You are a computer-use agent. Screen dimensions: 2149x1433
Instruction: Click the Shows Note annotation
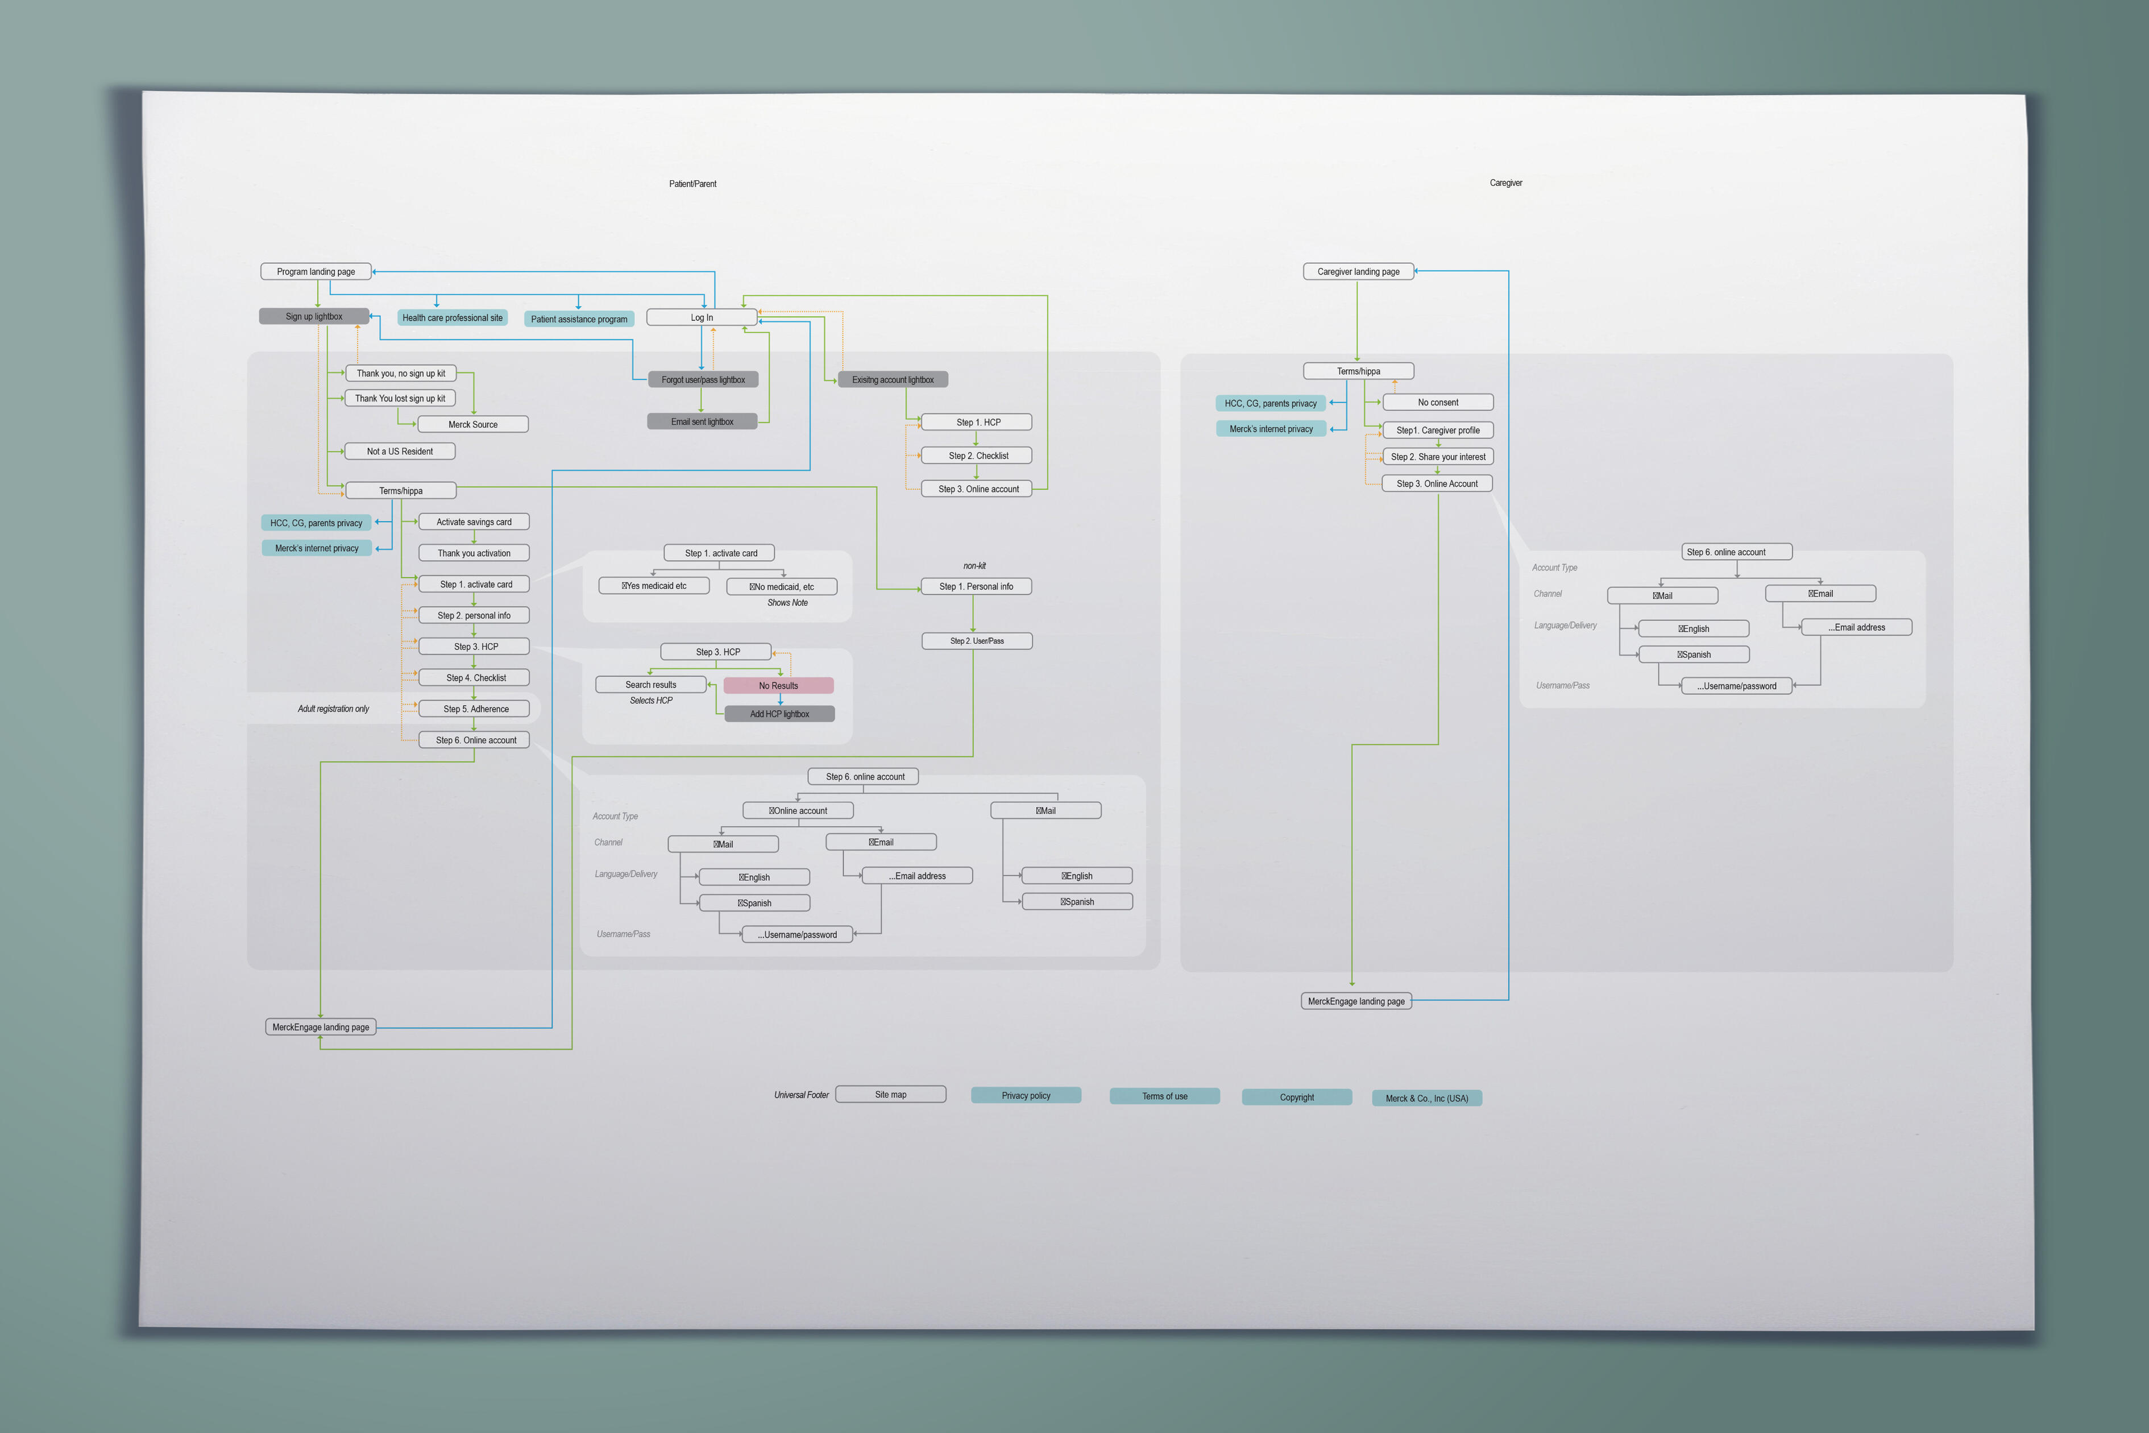click(x=787, y=602)
